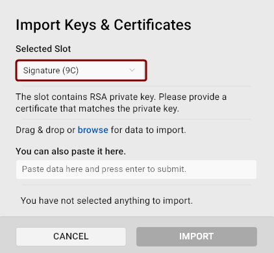The image size is (274, 253).
Task: Click the divider line below the slot selector
Action: point(136,86)
